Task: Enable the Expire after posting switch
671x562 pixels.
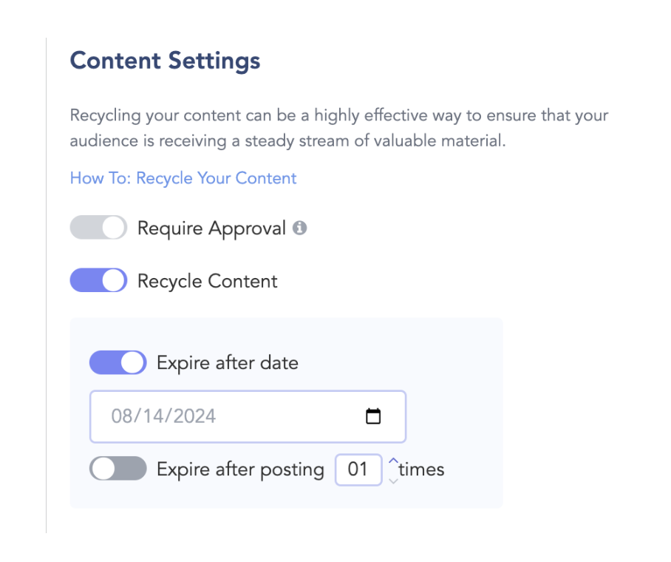Action: pos(117,468)
